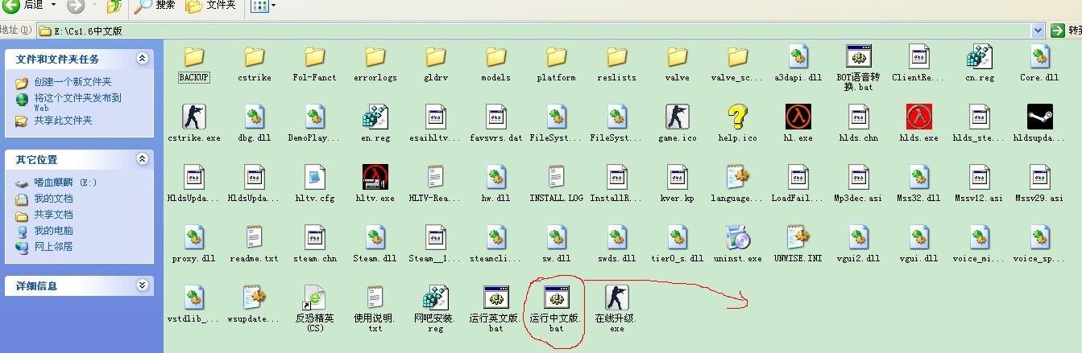
Task: Select the hl.exe Half-Life icon
Action: [x=798, y=117]
